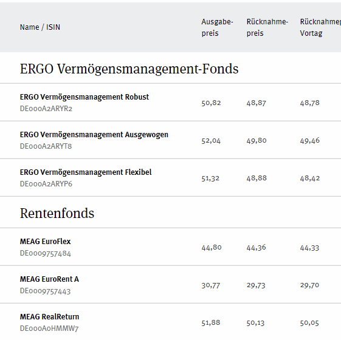341x340 pixels.
Task: Select ISIN DE000A0HMMW7 text
Action: point(49,328)
